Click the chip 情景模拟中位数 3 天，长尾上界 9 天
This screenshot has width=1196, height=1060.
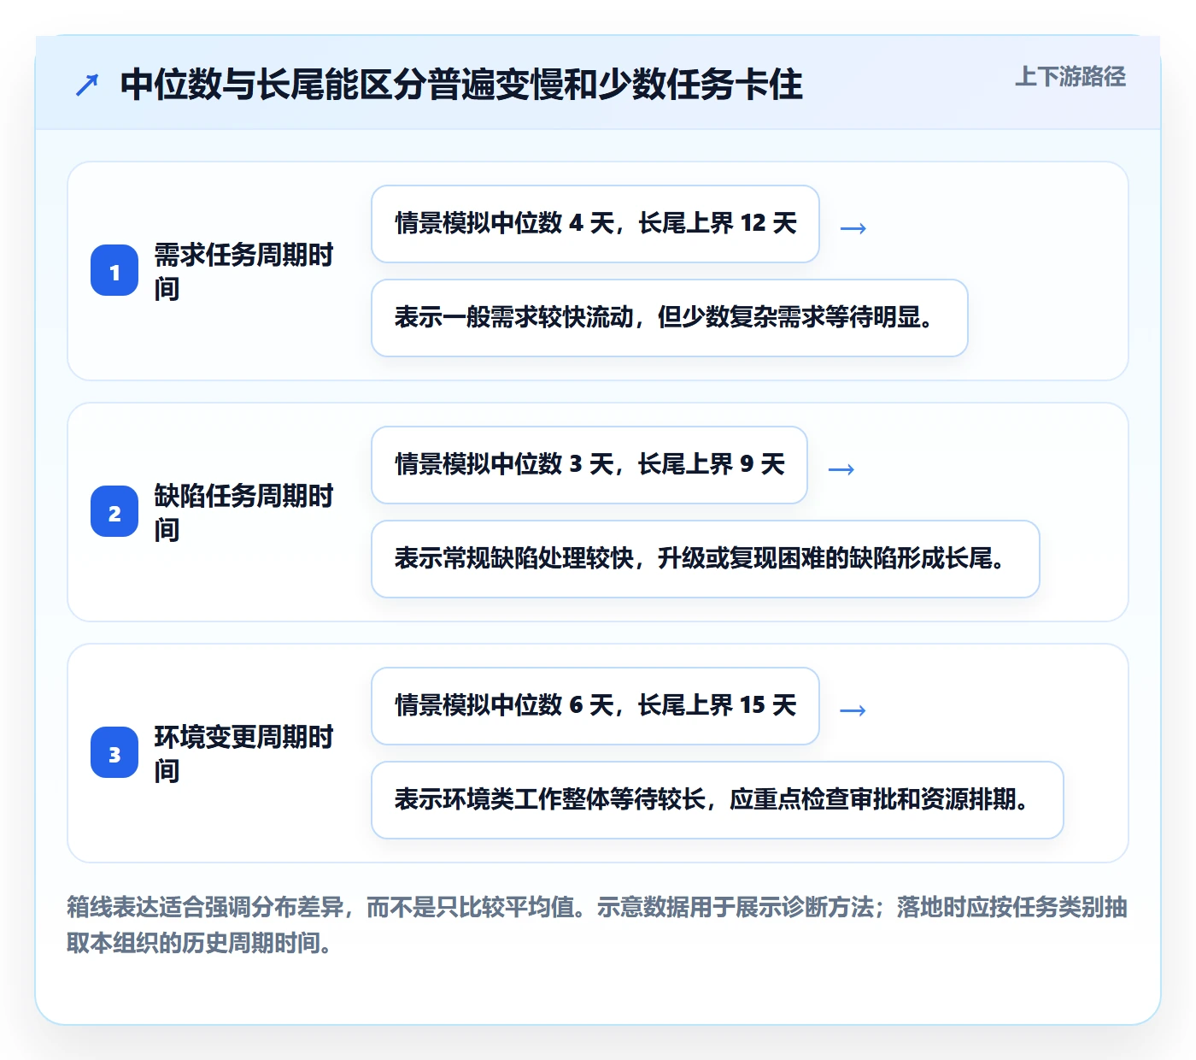tap(589, 465)
